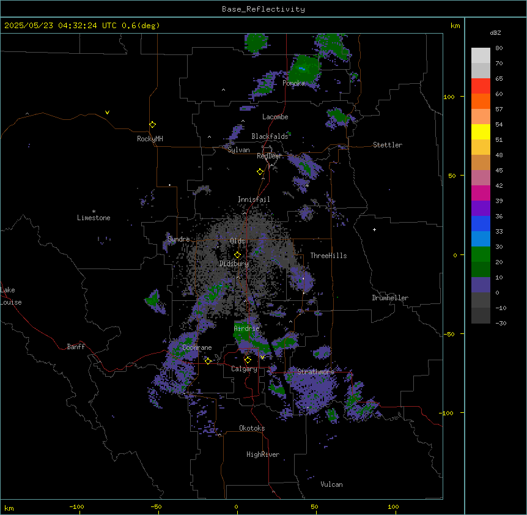Select the yellow 54 dBZ color swatch

(x=481, y=132)
